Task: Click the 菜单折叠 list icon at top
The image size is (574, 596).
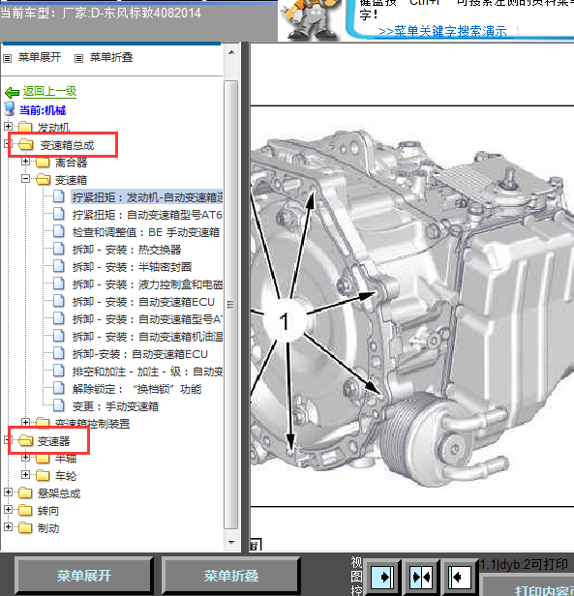Action: click(x=78, y=58)
